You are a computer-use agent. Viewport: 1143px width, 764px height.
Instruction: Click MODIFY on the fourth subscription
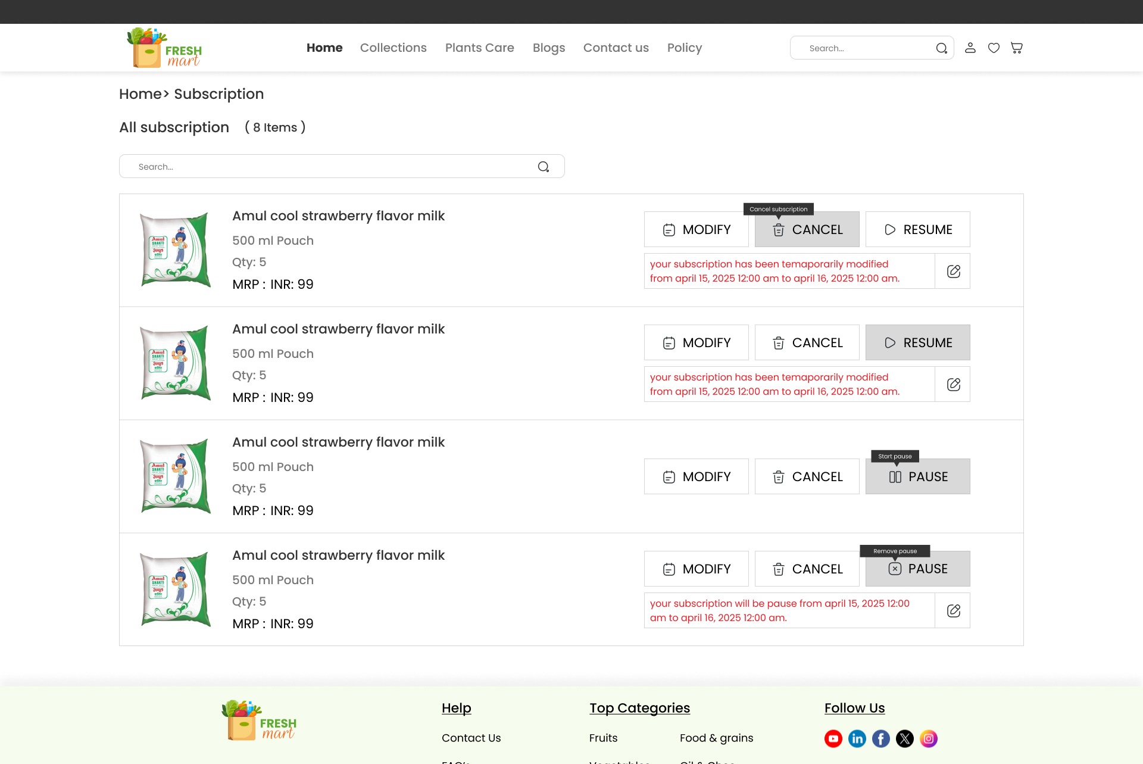pos(697,569)
